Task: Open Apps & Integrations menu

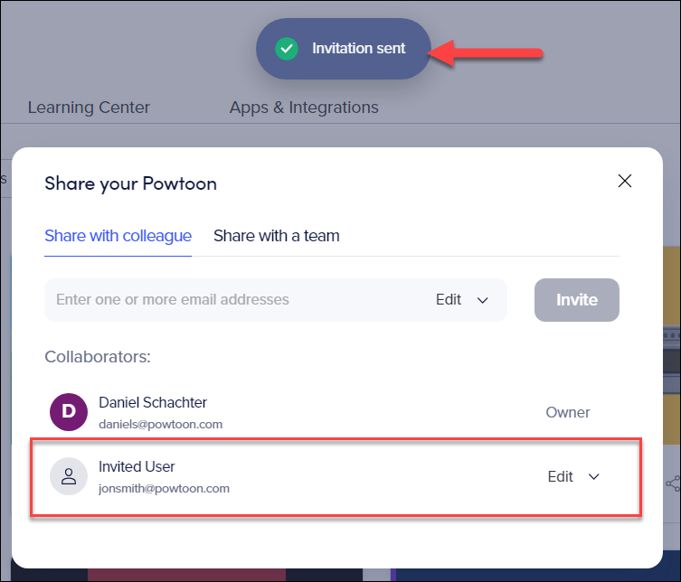Action: pos(304,108)
